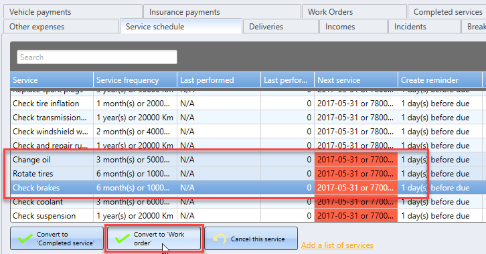Click the '3 month(s) or 6000...' cell for Check coolant
This screenshot has height=254, width=486.
(x=135, y=202)
